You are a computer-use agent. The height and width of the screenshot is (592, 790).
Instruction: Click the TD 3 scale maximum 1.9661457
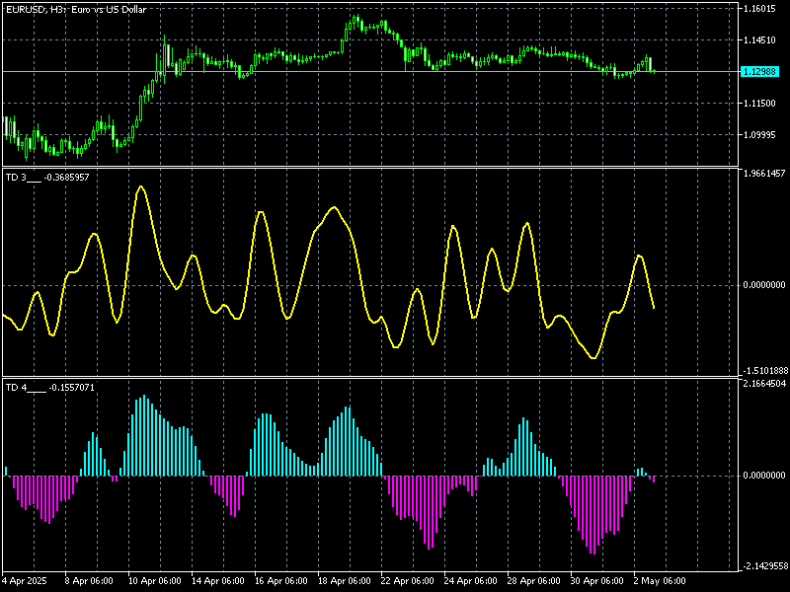[x=764, y=174]
